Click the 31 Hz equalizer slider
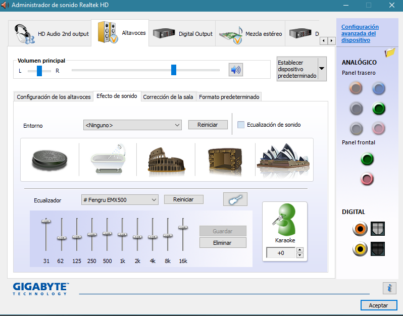403x316 pixels. [46, 221]
